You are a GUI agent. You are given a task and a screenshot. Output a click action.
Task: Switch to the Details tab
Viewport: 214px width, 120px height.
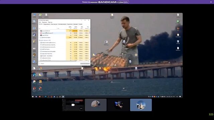tap(76, 24)
